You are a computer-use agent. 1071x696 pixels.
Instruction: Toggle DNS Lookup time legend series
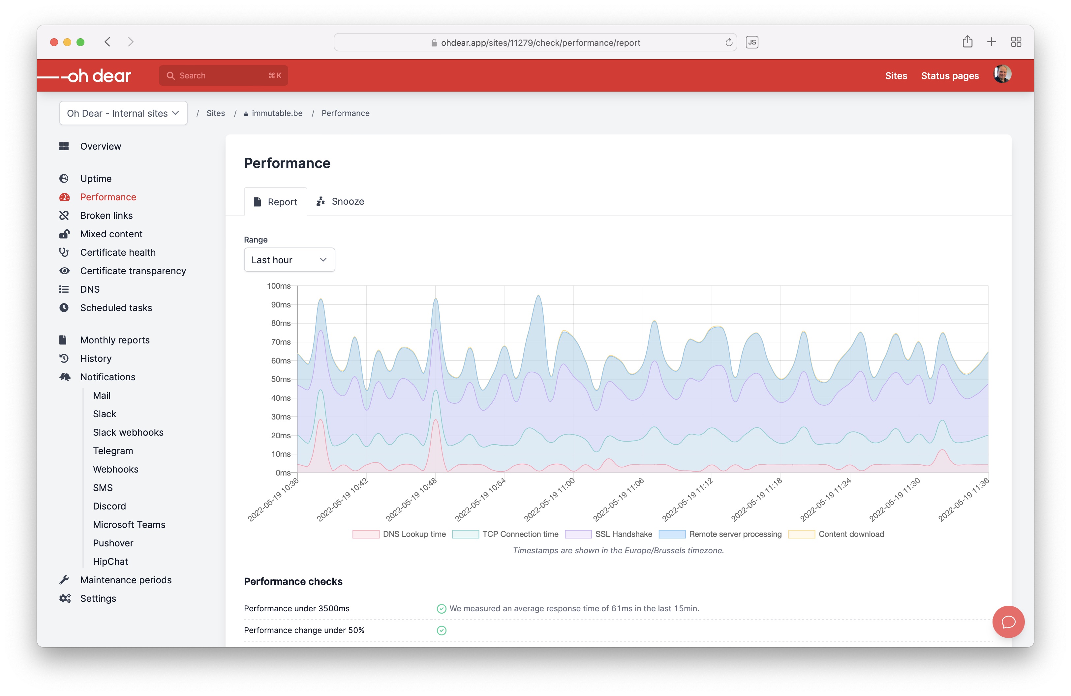[x=399, y=534]
